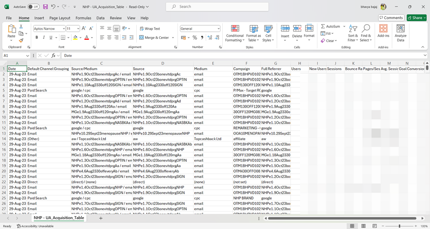Switch to the Formulas ribbon tab
Viewport: 430px width, 229px height.
click(x=83, y=18)
